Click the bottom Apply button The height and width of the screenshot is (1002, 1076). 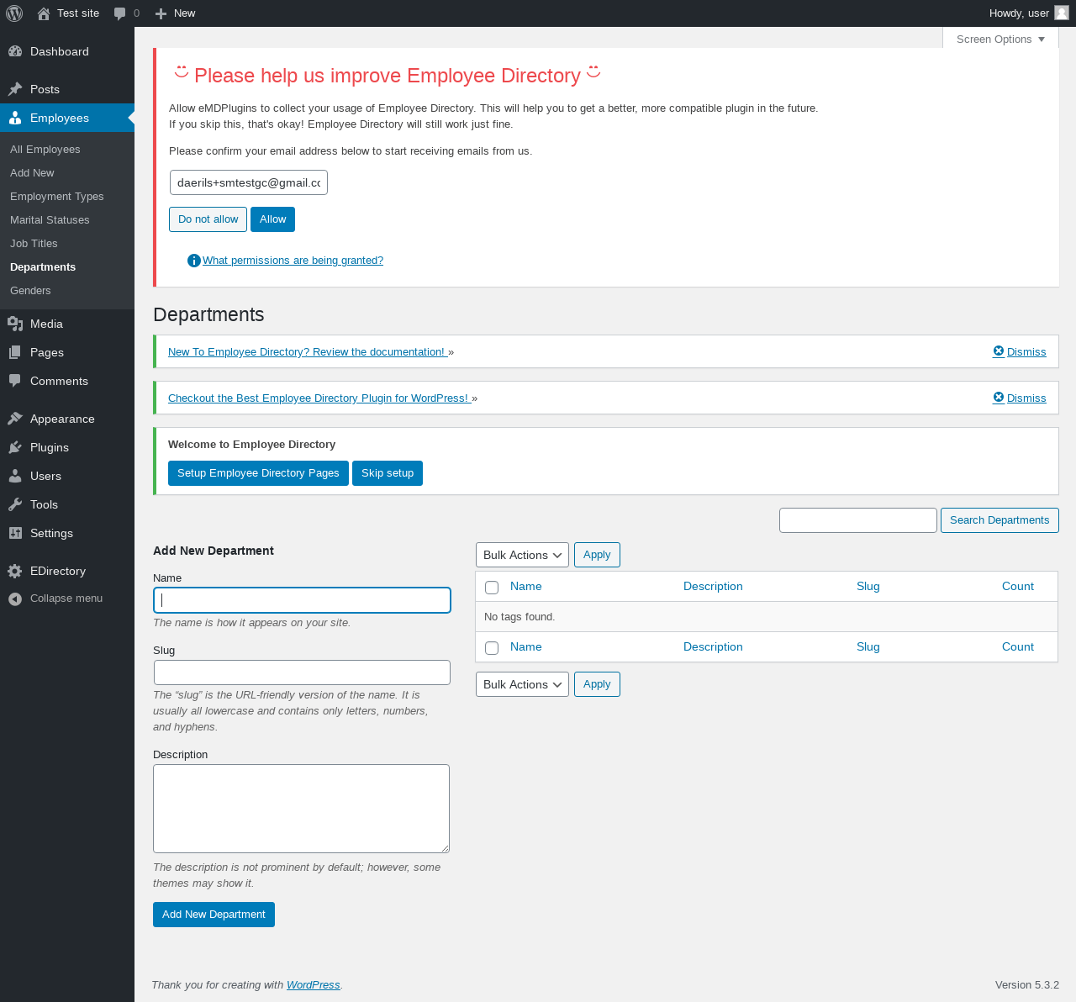[x=597, y=684]
